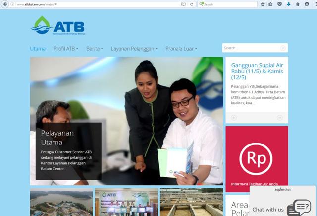This screenshot has width=317, height=216.
Task: Open the chat bubble icon in the browser toolbar
Action: [307, 4]
